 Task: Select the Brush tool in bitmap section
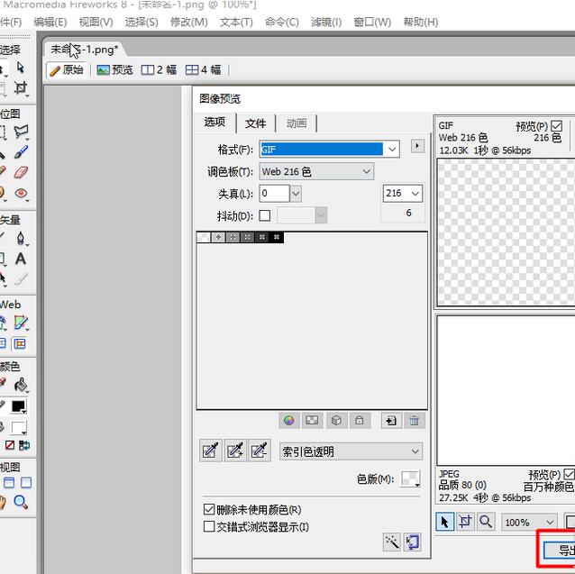tap(21, 151)
